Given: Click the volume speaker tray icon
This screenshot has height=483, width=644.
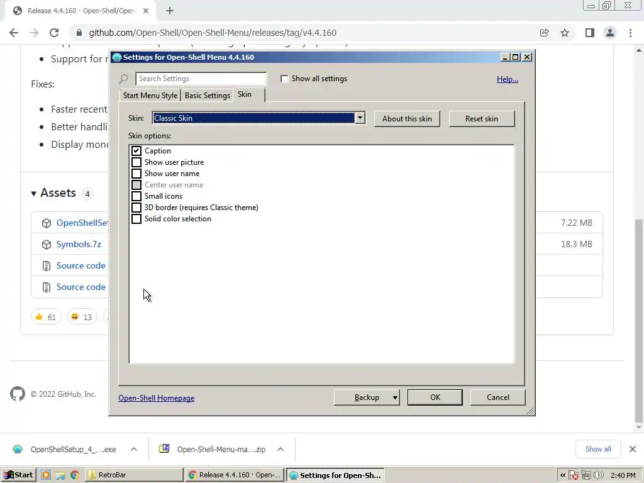Looking at the screenshot, I should tap(599, 475).
